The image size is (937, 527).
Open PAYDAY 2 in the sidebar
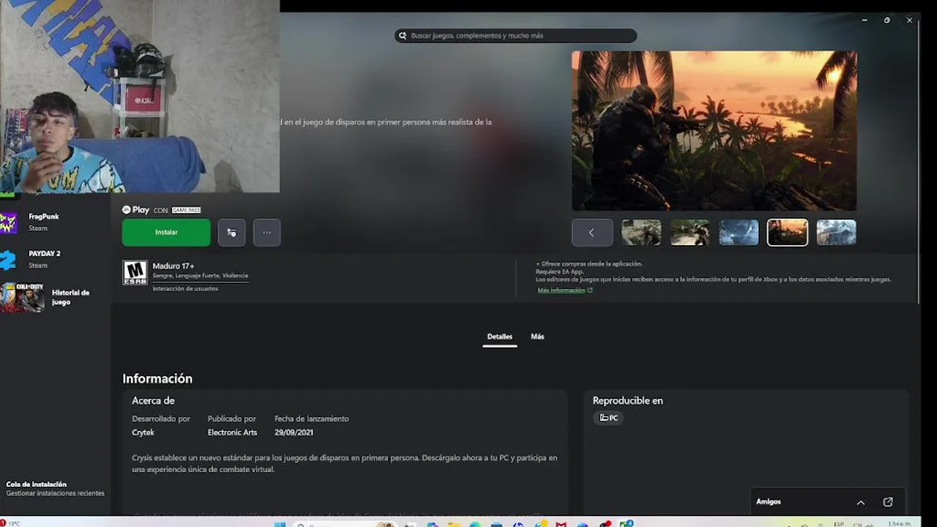pos(55,259)
